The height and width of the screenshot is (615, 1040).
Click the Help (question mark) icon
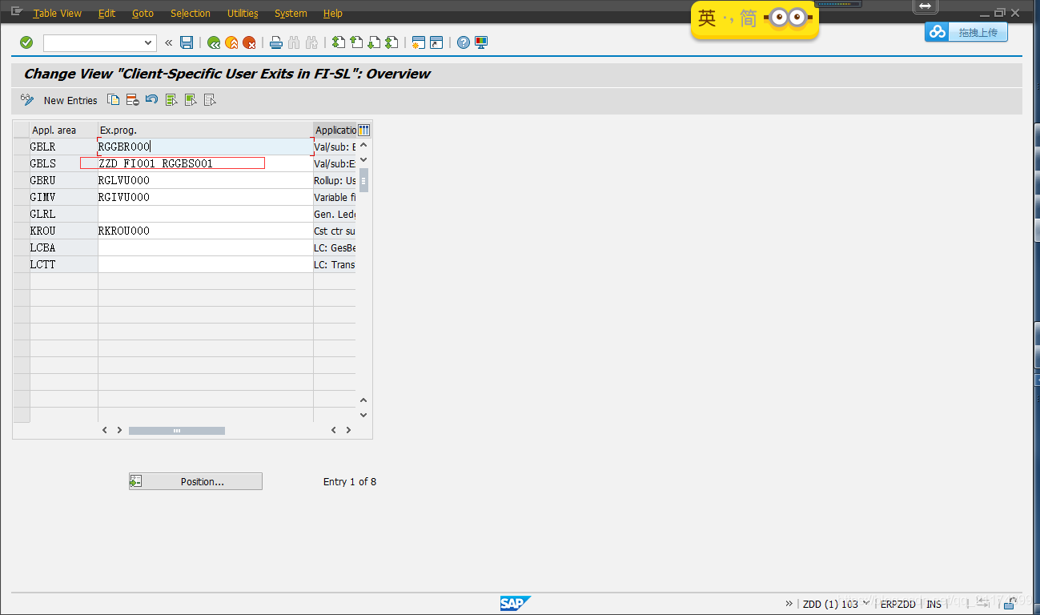click(x=463, y=42)
